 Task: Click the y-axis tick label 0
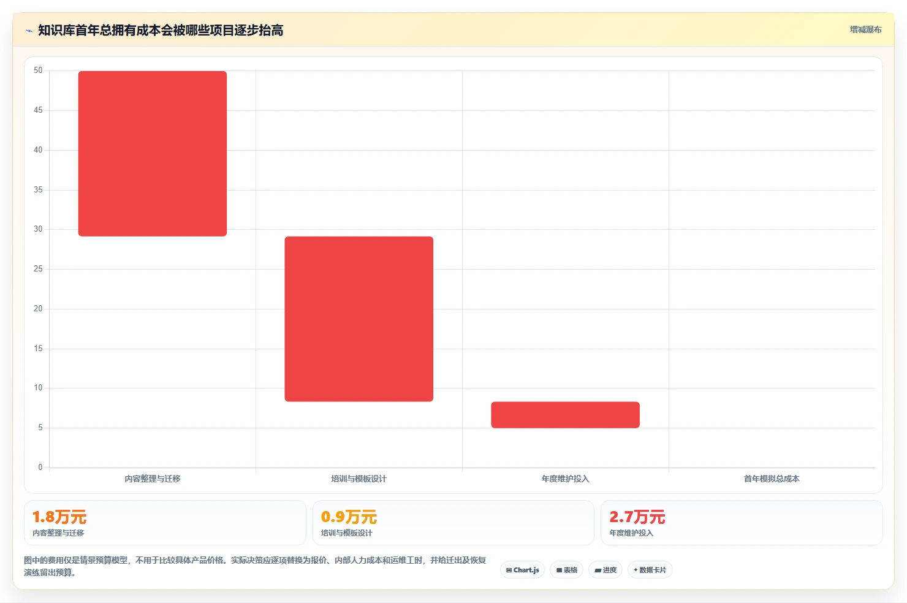(40, 468)
